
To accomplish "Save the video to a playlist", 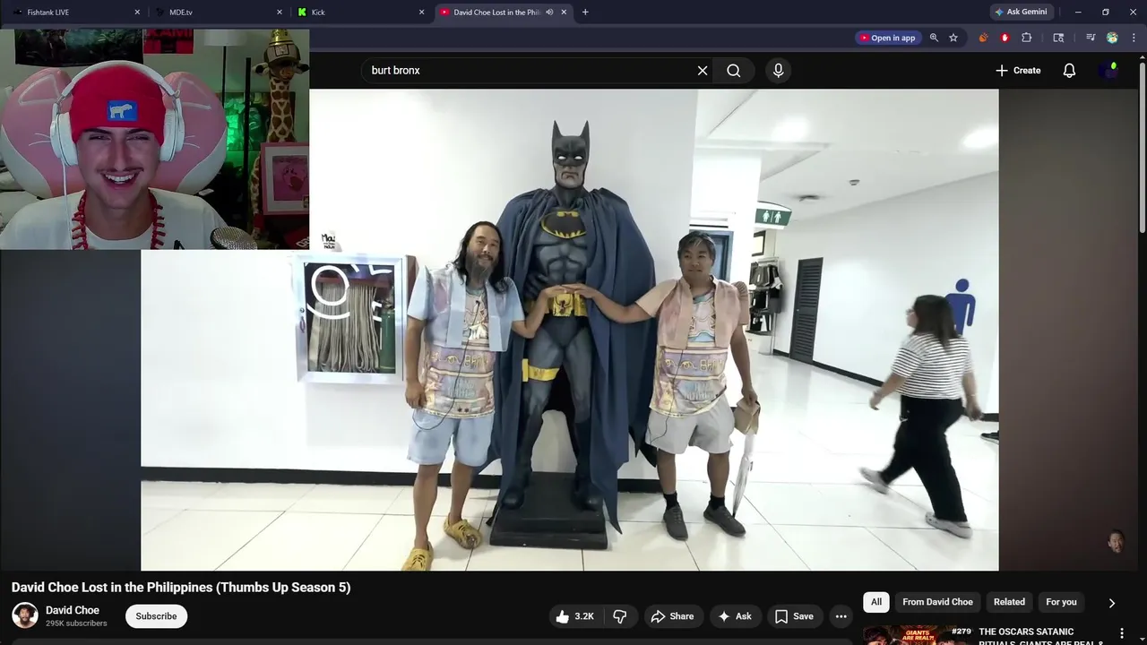I will 794,616.
